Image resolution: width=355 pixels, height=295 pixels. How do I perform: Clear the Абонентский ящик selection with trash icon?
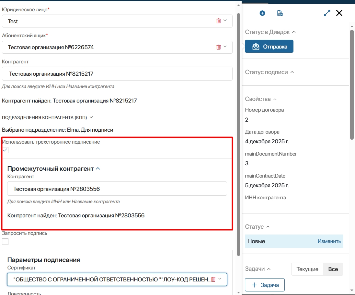click(x=218, y=47)
